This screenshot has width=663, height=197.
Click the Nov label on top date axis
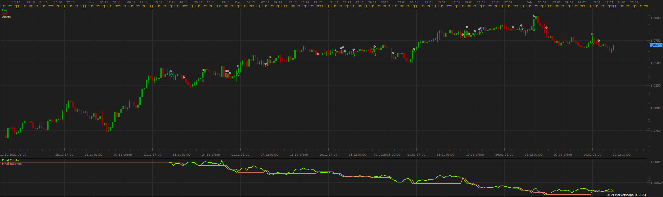pos(91,2)
